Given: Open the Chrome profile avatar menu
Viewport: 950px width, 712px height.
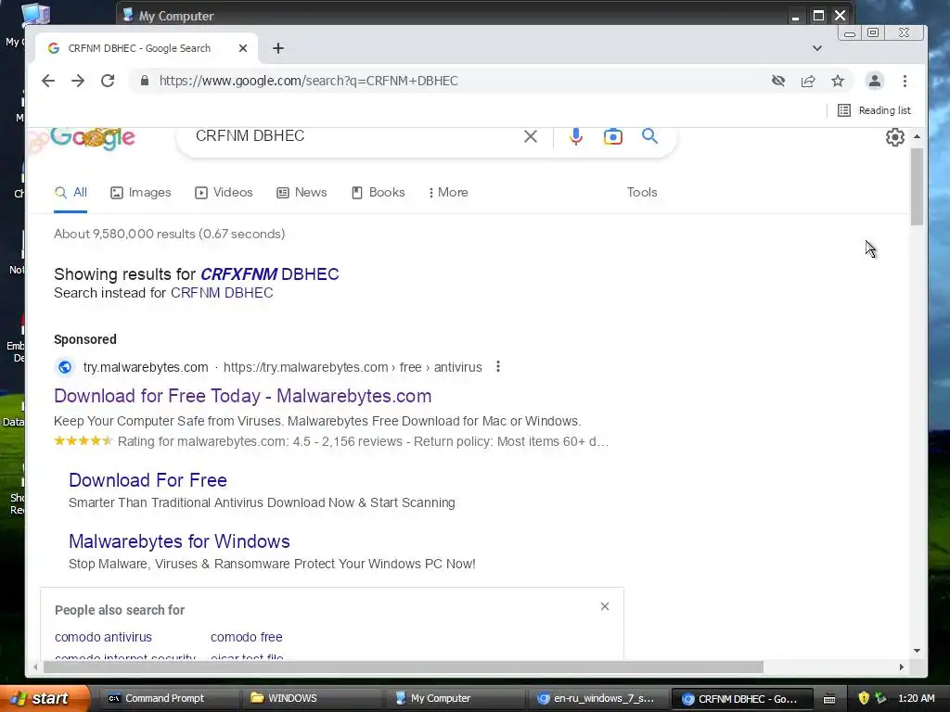Looking at the screenshot, I should pos(874,81).
